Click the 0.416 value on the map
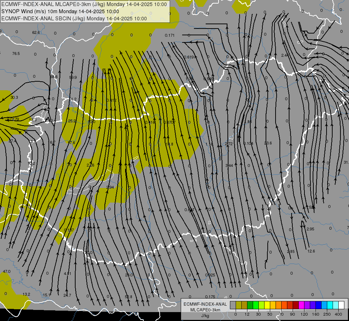The height and width of the screenshot is (321, 349). tap(150, 123)
